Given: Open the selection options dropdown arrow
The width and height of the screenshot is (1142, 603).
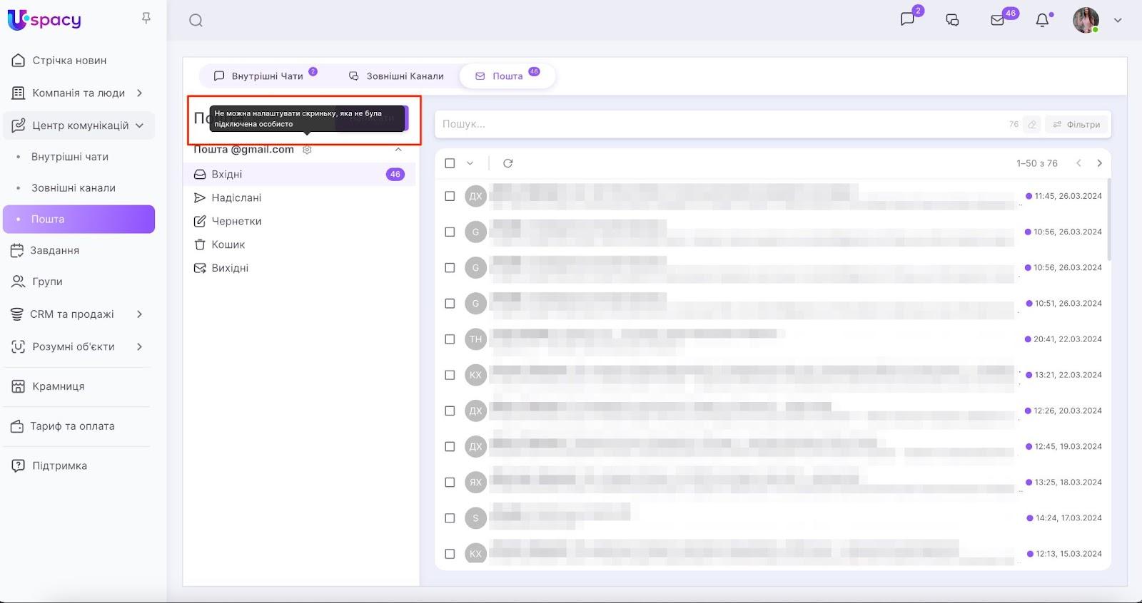Looking at the screenshot, I should pyautogui.click(x=470, y=163).
